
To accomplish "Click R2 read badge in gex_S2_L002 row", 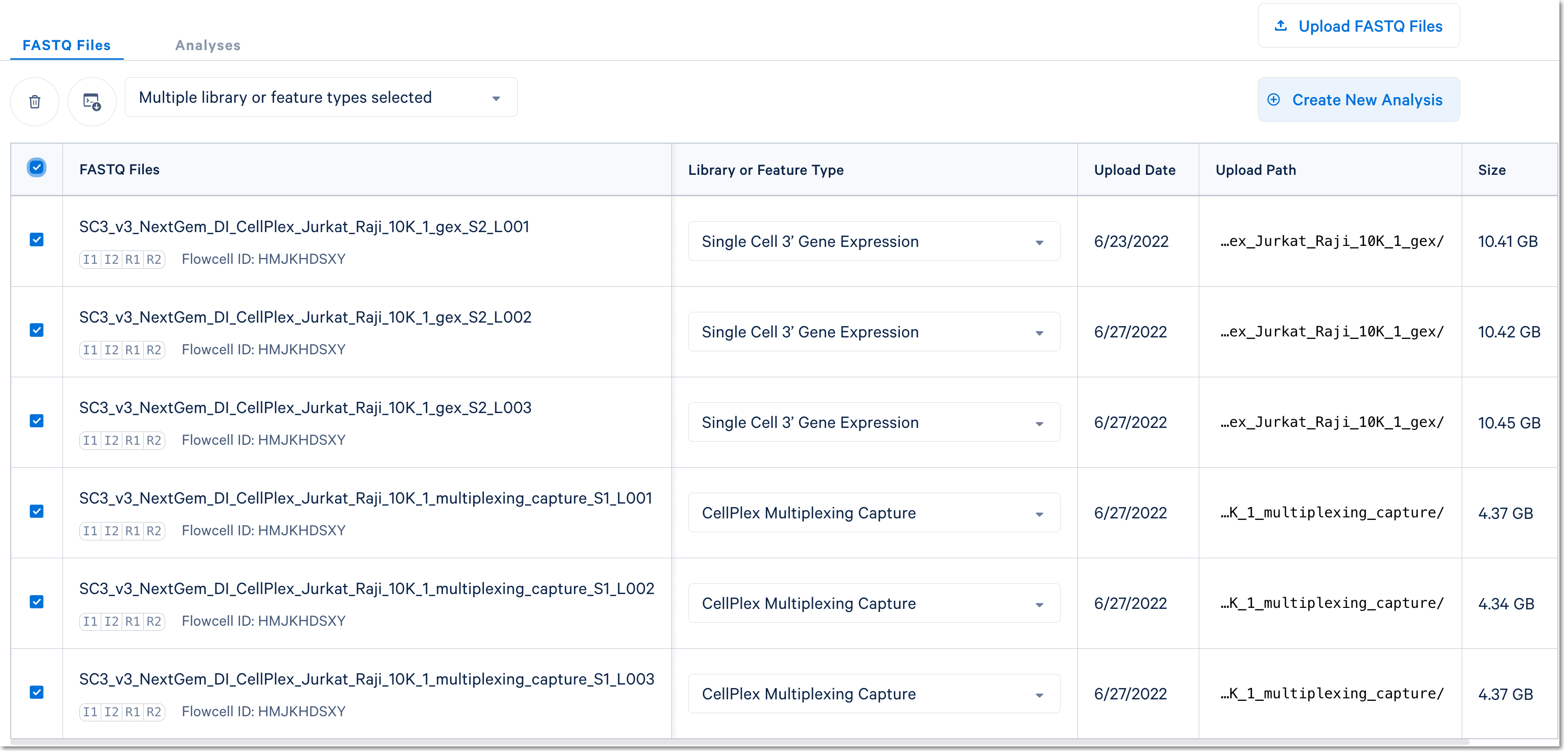I will tap(153, 350).
